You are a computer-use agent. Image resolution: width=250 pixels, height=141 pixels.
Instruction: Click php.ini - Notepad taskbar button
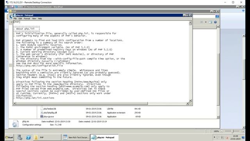pos(105,137)
